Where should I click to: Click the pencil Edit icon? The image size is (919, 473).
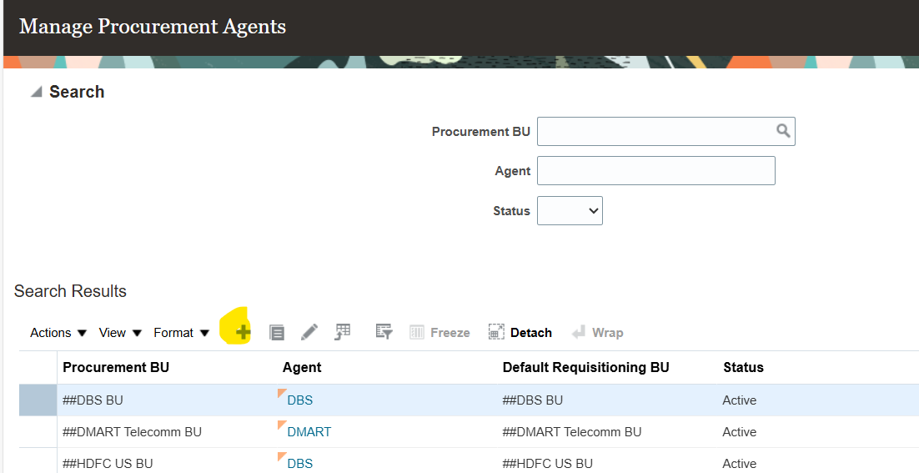pos(309,332)
